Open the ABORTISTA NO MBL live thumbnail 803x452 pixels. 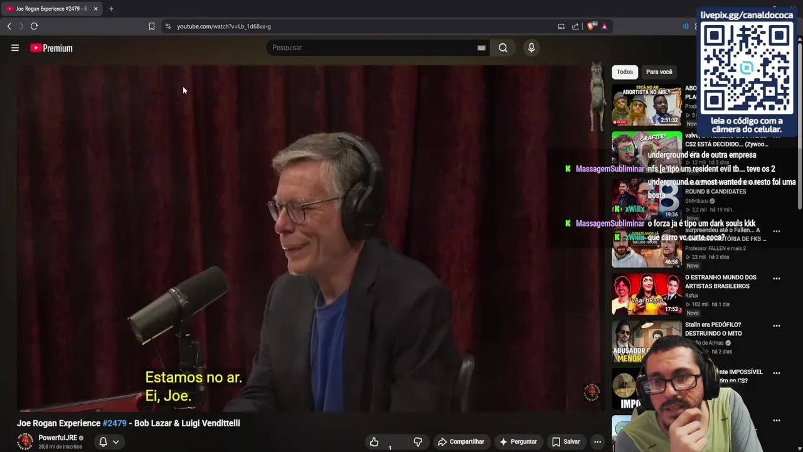(647, 105)
